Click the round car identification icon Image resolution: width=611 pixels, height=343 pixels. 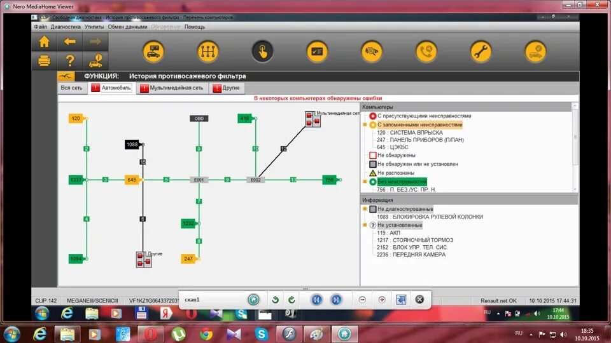click(x=153, y=51)
